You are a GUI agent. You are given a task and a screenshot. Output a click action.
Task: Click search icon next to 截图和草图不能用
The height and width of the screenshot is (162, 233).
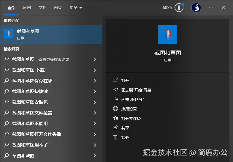coord(6,123)
